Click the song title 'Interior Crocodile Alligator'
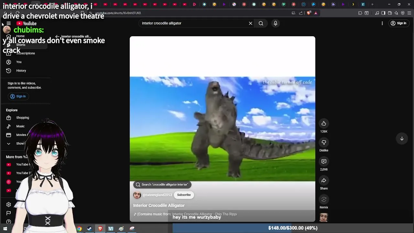Viewport: 414px width, 233px height. pyautogui.click(x=159, y=205)
